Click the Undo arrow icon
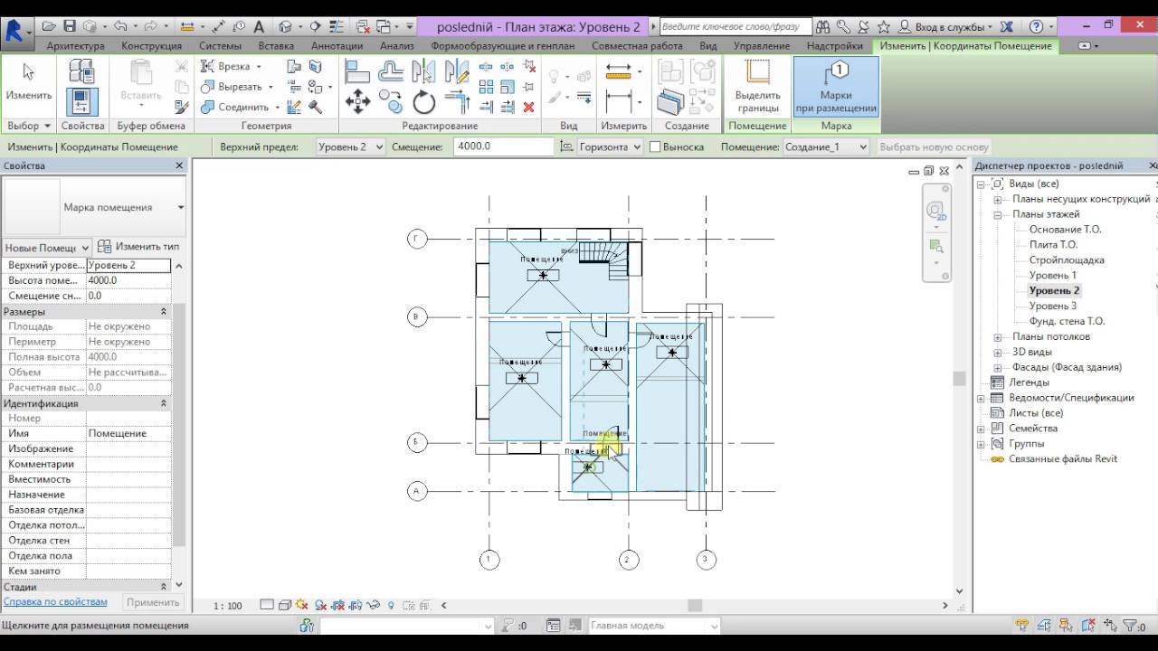 pyautogui.click(x=120, y=26)
